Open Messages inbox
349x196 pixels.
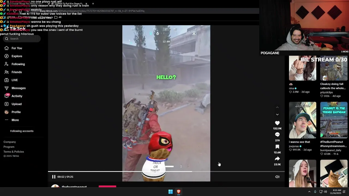pyautogui.click(x=19, y=88)
